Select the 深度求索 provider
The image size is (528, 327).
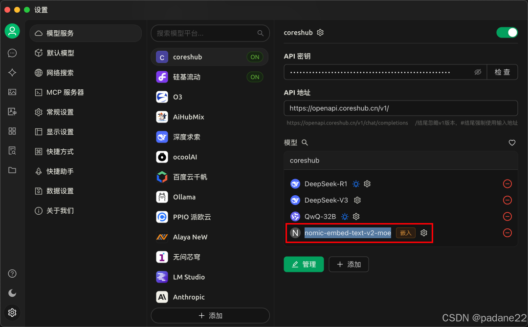pos(209,137)
